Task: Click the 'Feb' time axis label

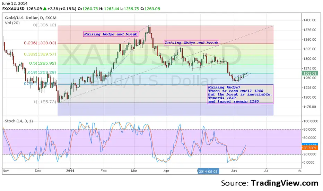Action: pos(103,171)
